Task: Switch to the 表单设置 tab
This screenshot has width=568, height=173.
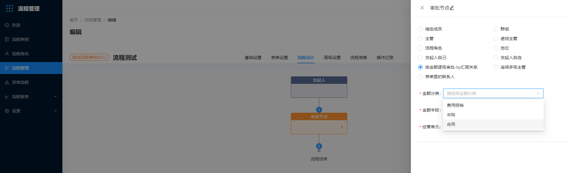Action: pos(280,58)
